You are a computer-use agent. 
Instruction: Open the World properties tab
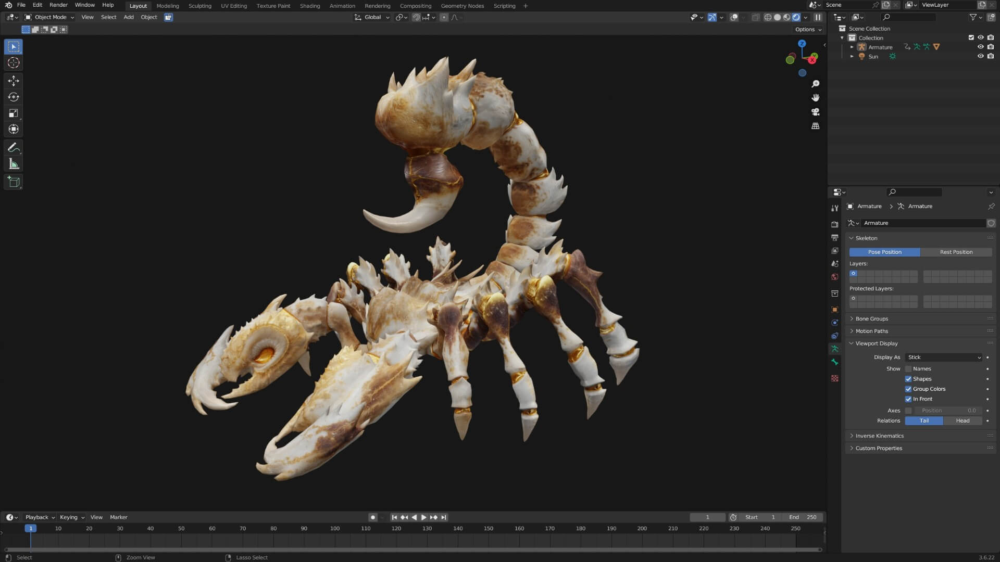(835, 277)
